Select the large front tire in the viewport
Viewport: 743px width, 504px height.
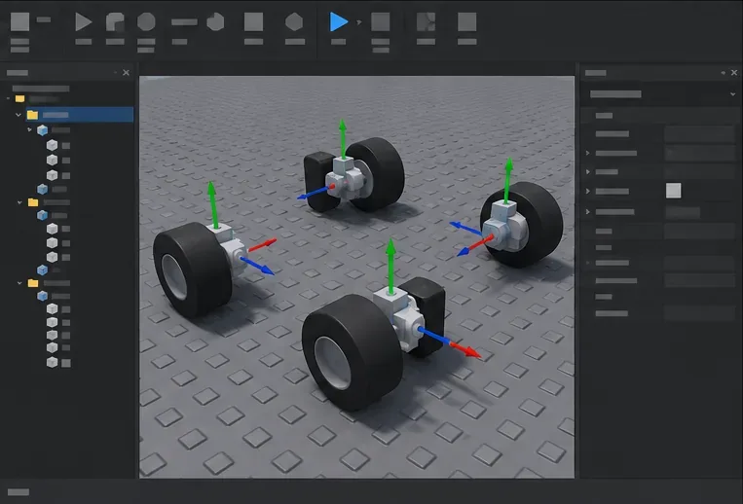point(353,352)
